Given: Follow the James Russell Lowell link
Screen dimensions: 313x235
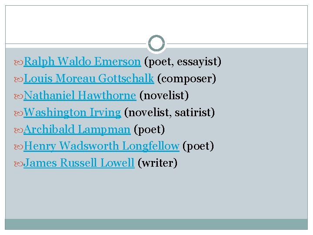Looking at the screenshot, I should pyautogui.click(x=78, y=163).
